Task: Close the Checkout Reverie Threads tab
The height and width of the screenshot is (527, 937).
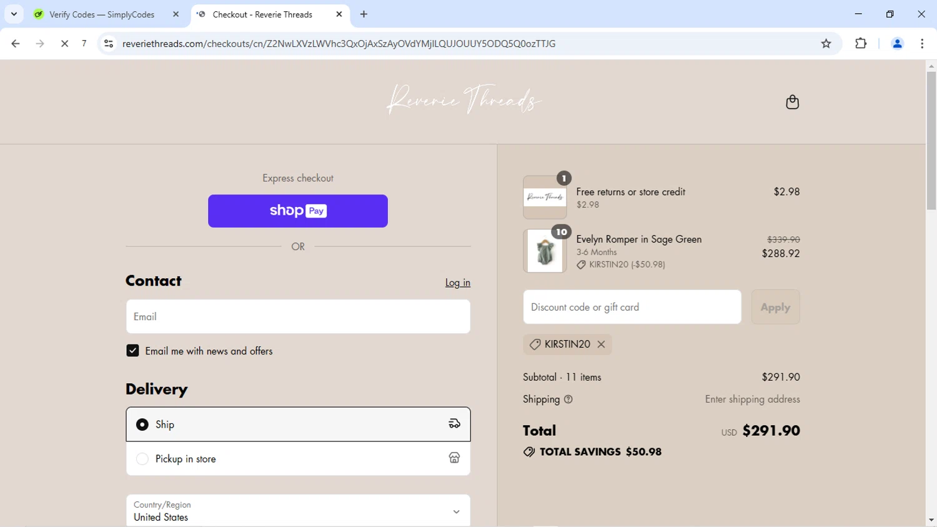Action: point(339,14)
